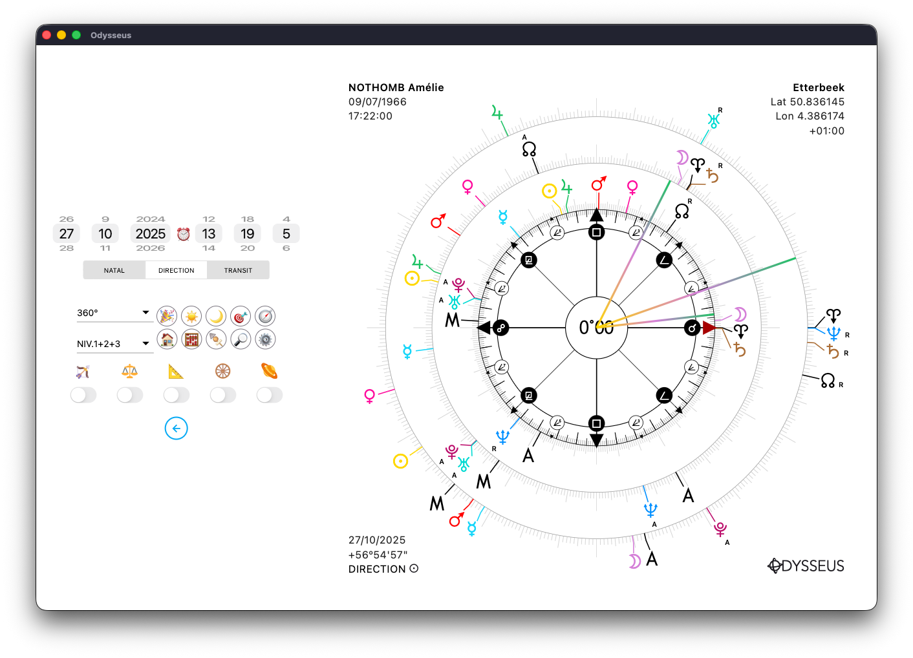
Task: Select the dart target icon button
Action: (241, 316)
